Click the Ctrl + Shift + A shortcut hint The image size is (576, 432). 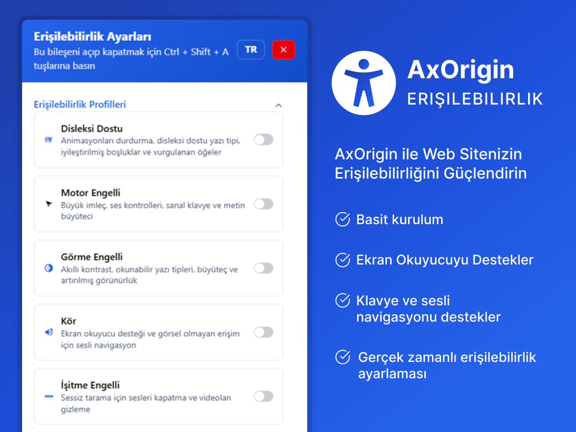click(197, 52)
